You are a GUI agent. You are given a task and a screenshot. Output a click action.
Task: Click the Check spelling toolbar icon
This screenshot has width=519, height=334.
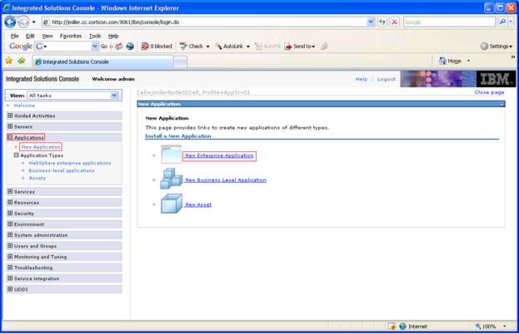click(x=183, y=47)
